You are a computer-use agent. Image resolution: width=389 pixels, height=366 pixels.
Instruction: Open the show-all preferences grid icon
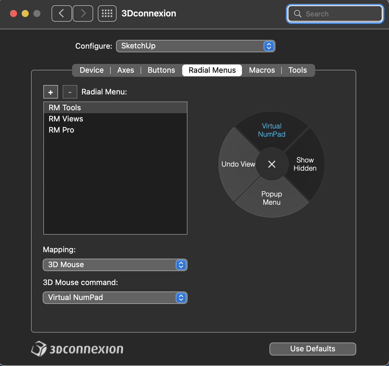[107, 13]
